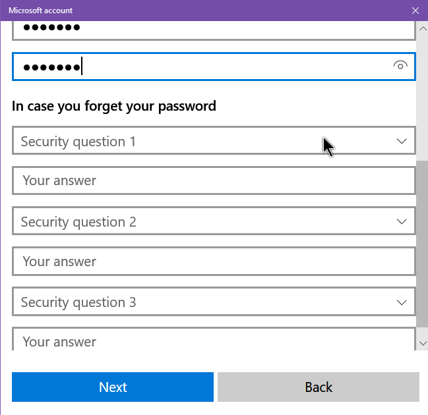The width and height of the screenshot is (428, 415).
Task: Open the Security question 3 combo box
Action: [x=214, y=302]
